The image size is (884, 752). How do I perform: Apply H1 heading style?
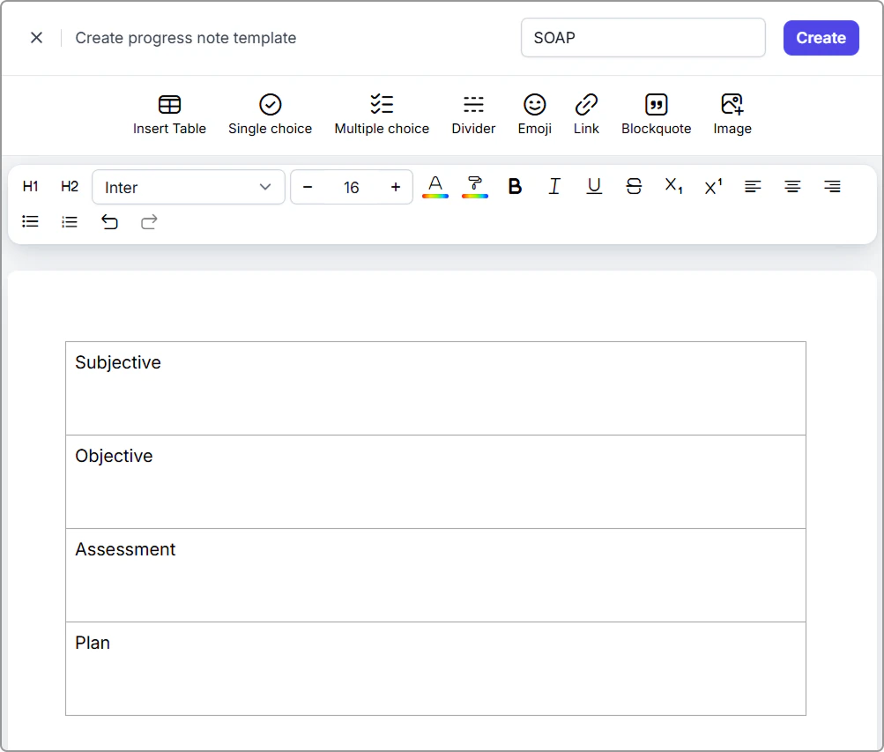[x=31, y=187]
